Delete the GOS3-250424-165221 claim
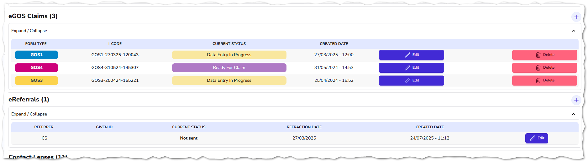588x162 pixels. tap(544, 81)
